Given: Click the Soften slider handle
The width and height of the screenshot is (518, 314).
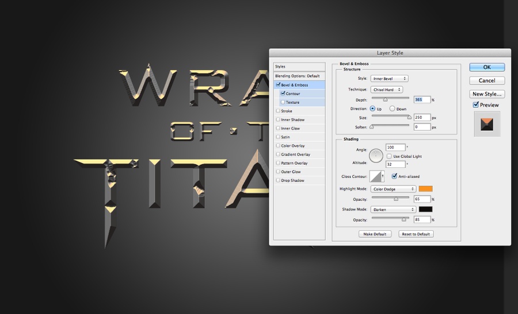Looking at the screenshot, I should click(x=372, y=126).
